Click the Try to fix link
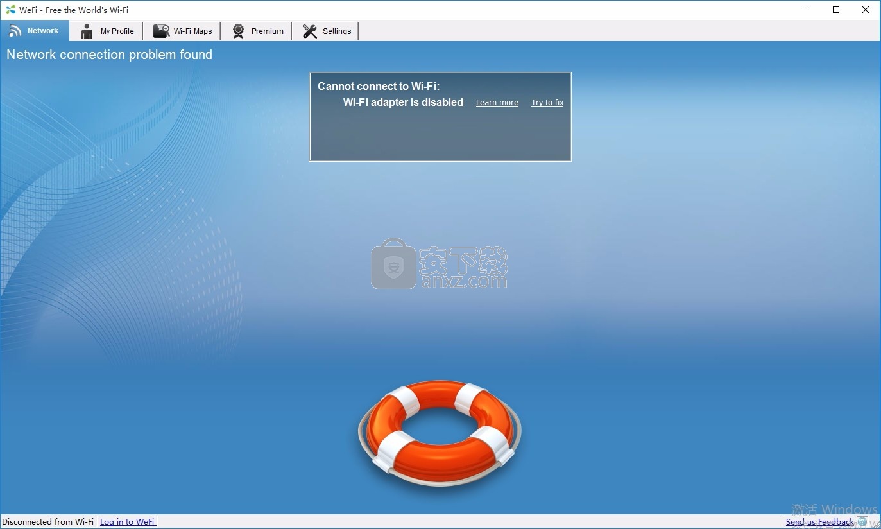The width and height of the screenshot is (881, 529). [547, 103]
